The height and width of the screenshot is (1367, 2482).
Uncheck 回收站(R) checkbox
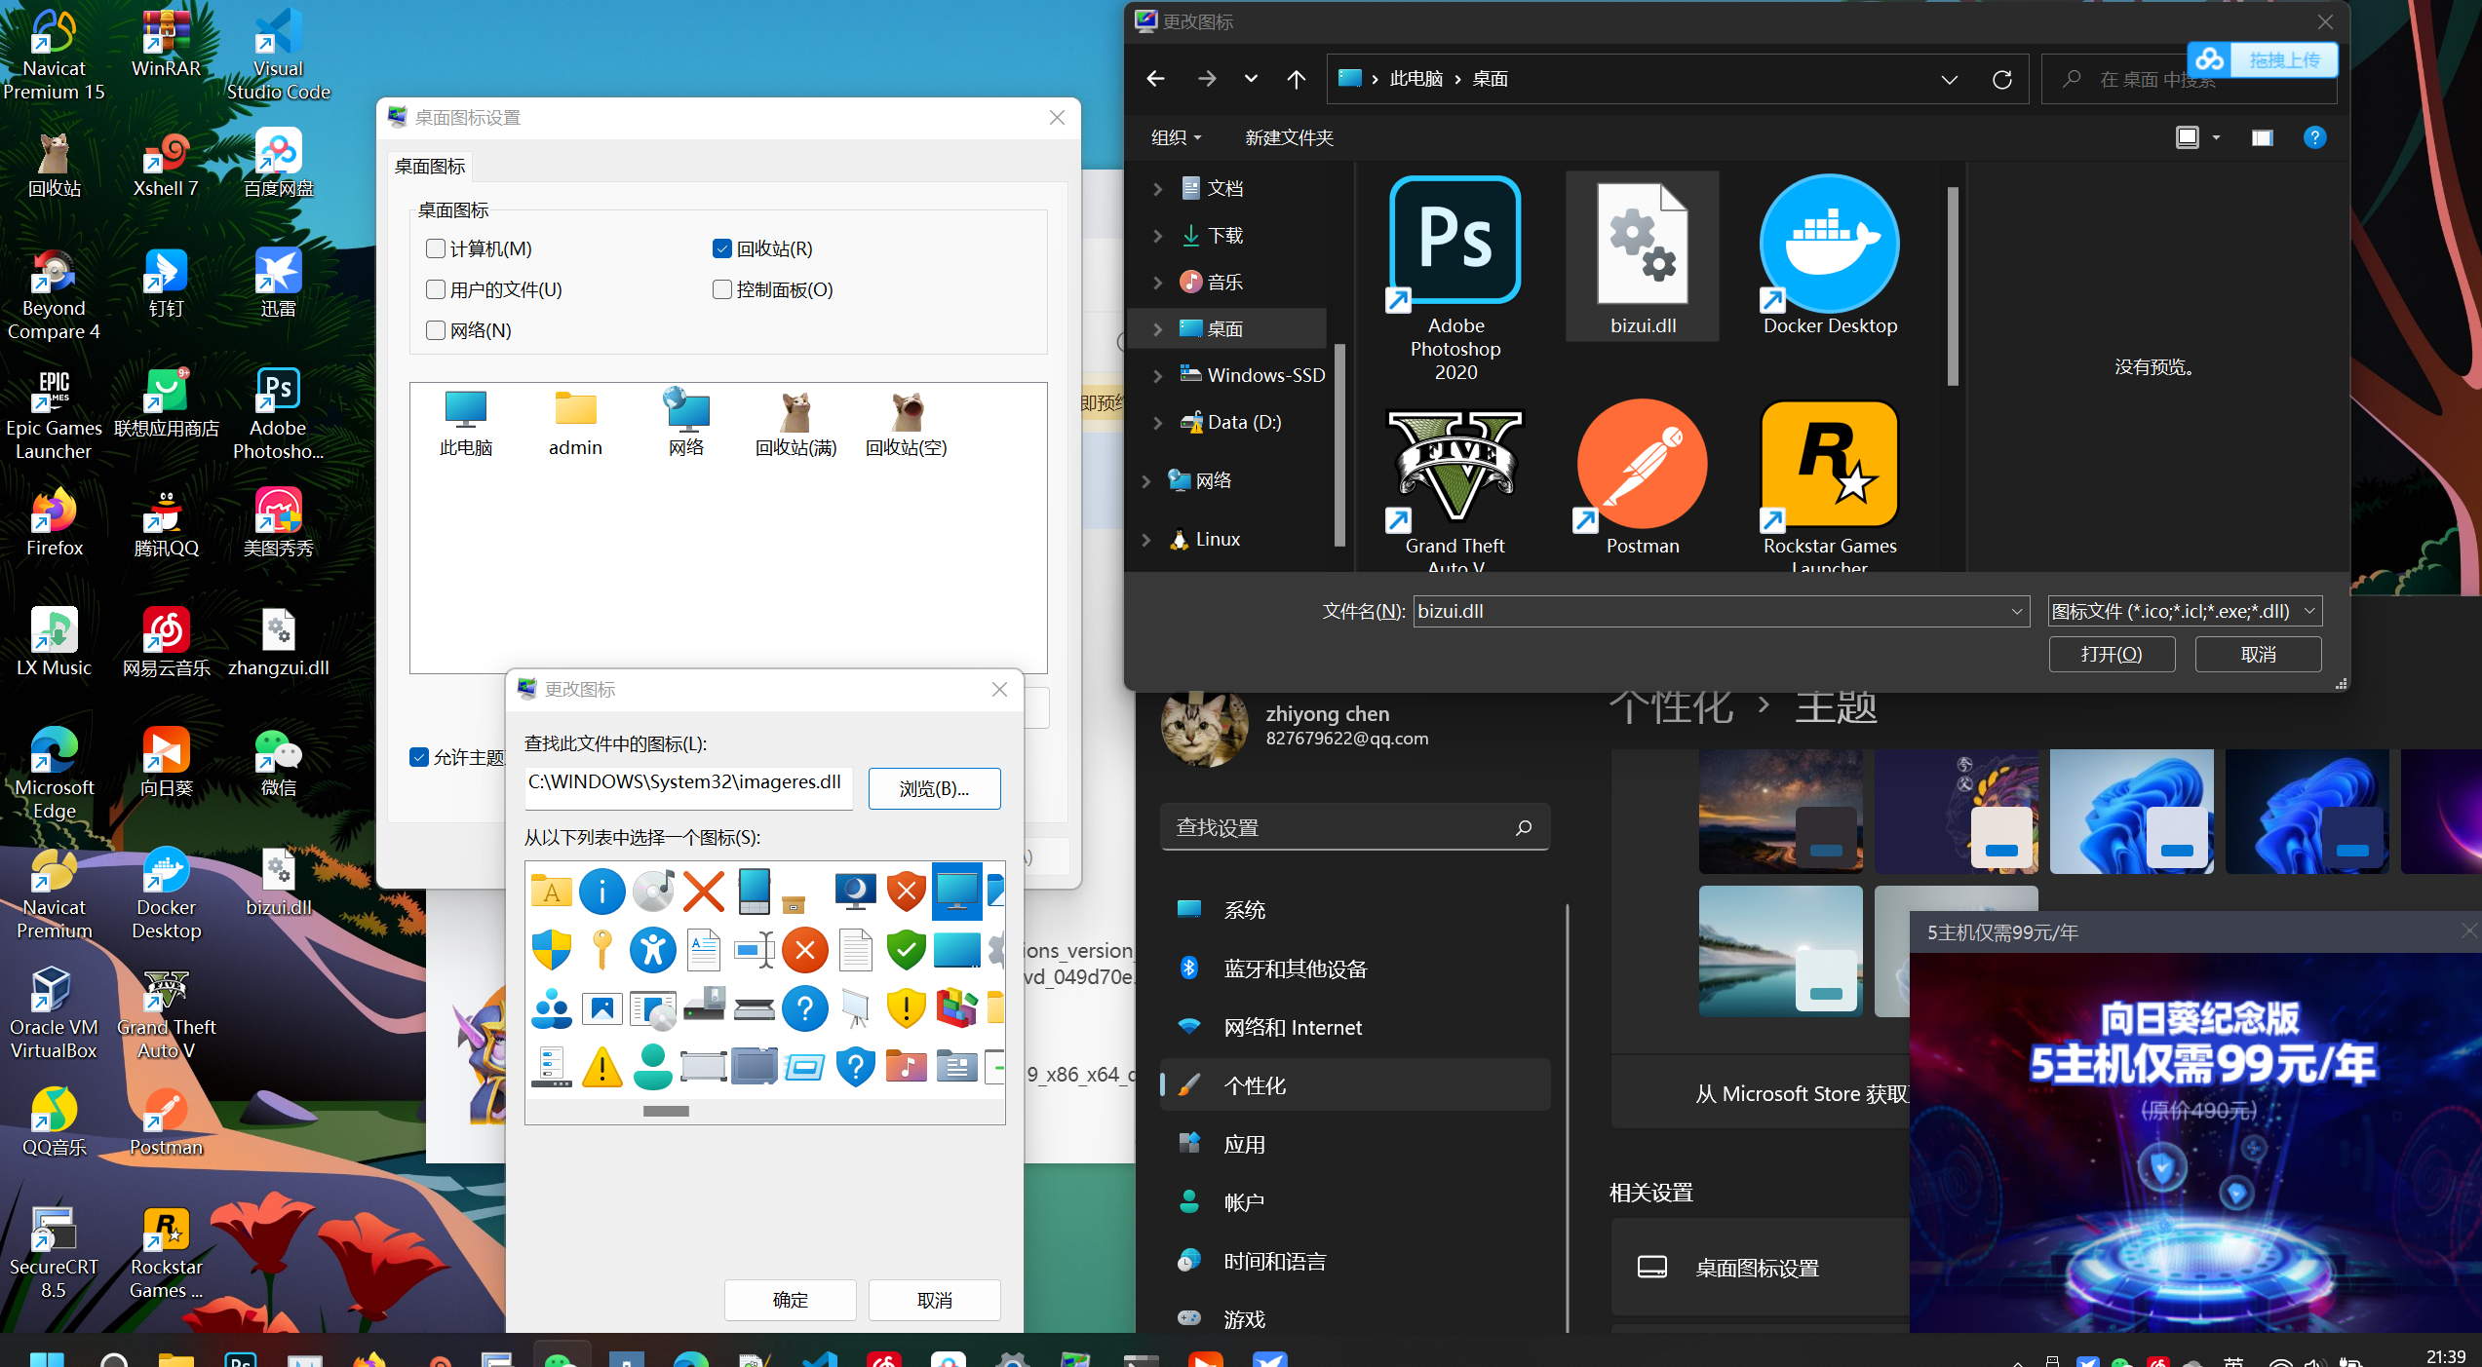[x=722, y=248]
